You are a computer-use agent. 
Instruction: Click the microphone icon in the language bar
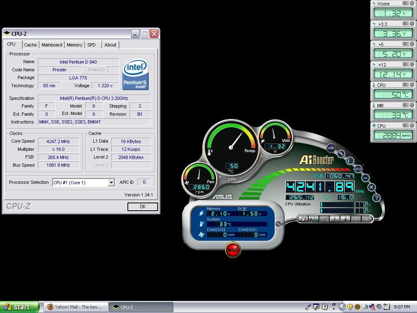(x=308, y=307)
